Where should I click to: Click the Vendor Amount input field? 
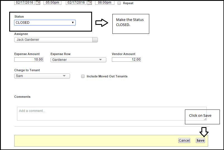126,59
